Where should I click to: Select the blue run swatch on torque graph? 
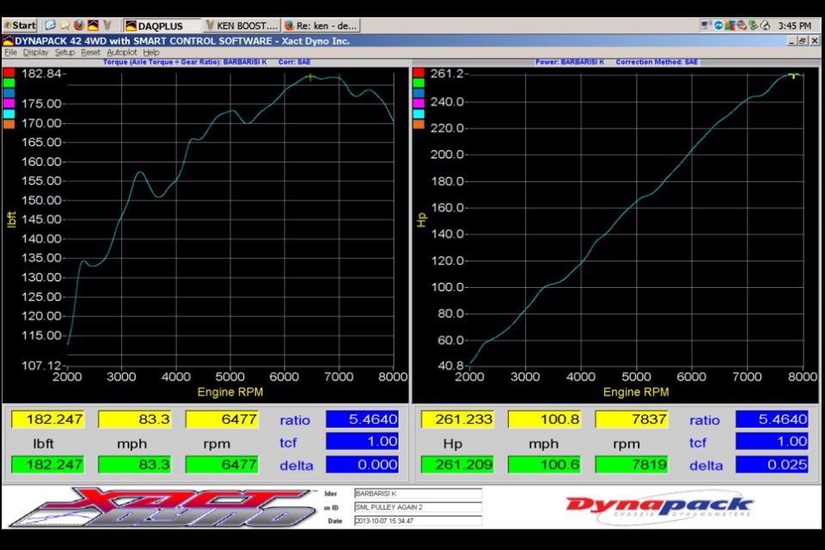pos(9,93)
